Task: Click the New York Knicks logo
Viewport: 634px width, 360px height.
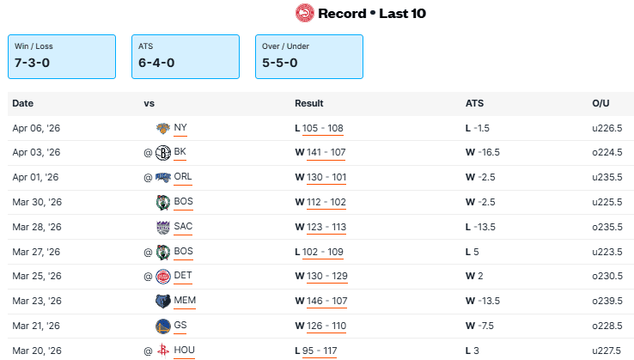Action: tap(163, 128)
